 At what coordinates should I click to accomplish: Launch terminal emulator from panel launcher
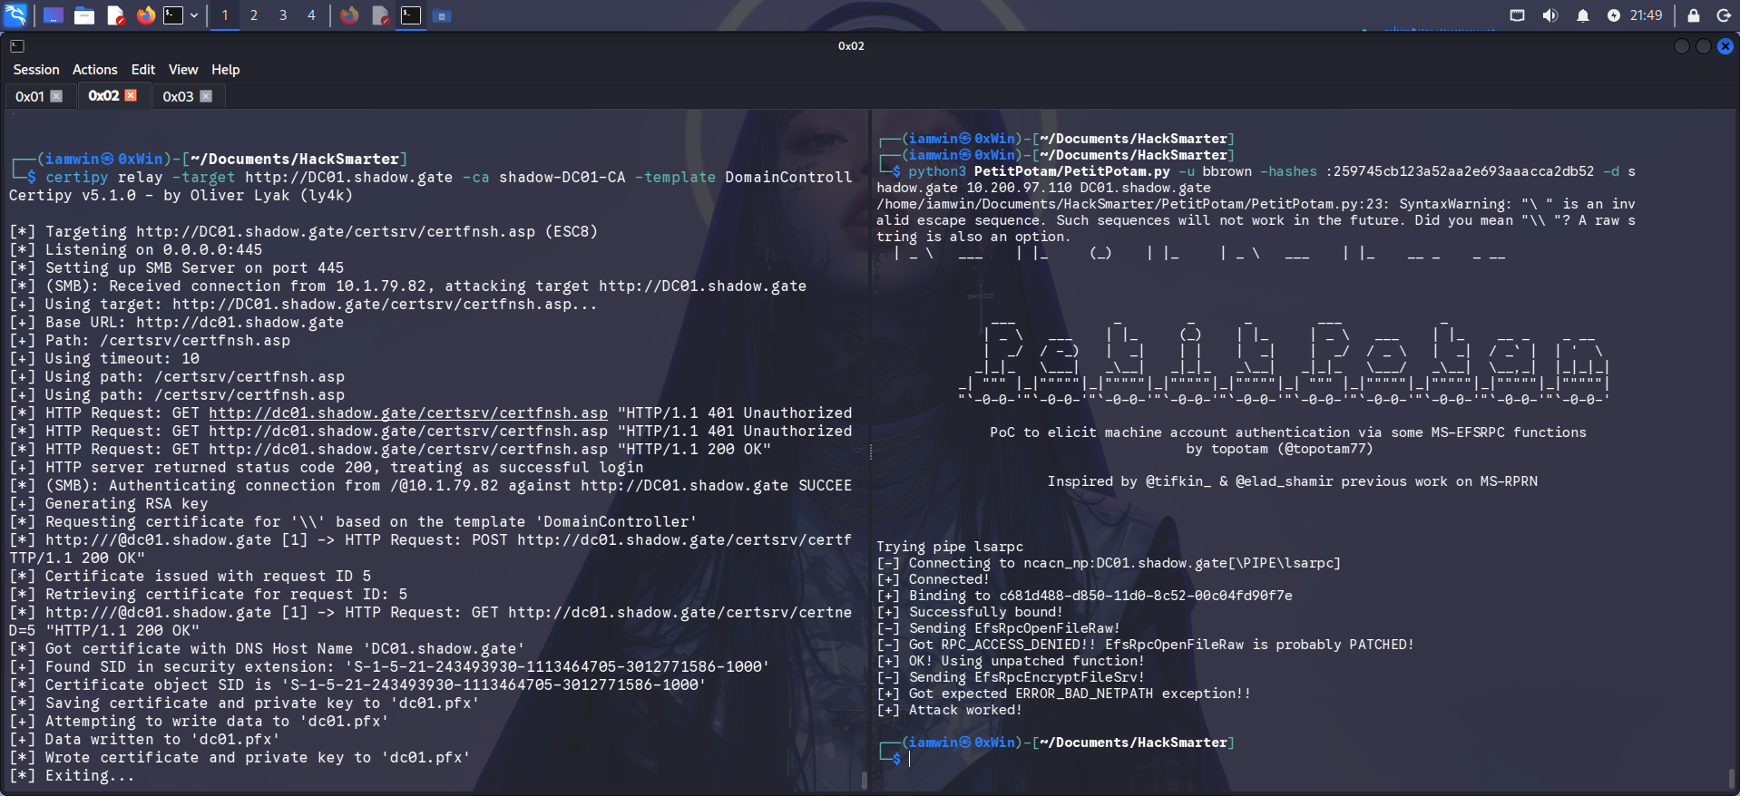173,15
